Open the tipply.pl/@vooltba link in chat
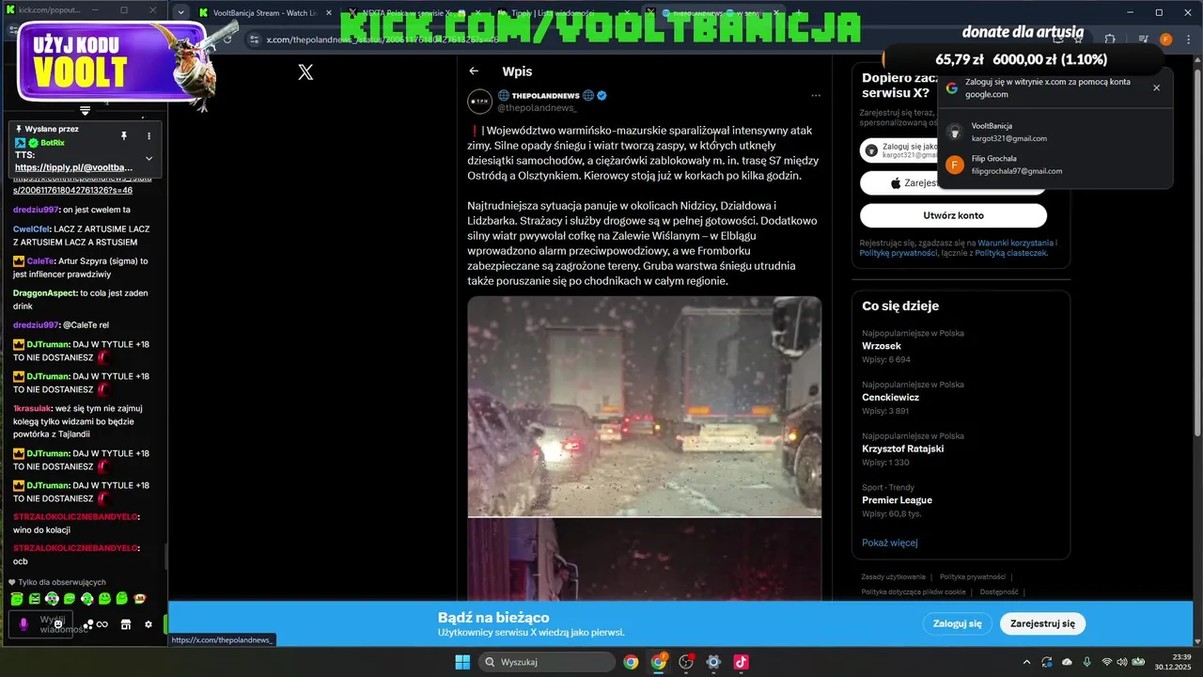The width and height of the screenshot is (1203, 677). (x=73, y=167)
